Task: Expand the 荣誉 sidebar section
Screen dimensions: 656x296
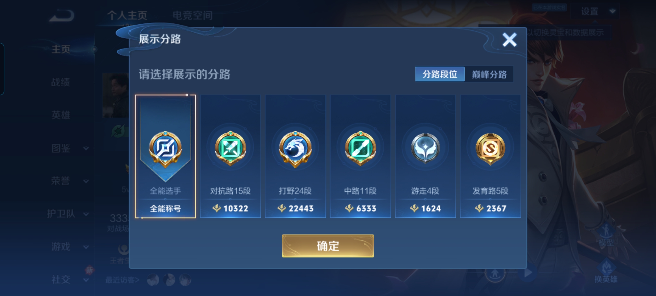Action: 70,181
